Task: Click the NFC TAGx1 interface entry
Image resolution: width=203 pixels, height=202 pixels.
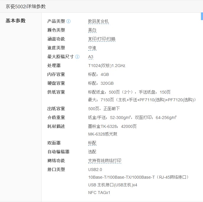Action: click(99, 193)
